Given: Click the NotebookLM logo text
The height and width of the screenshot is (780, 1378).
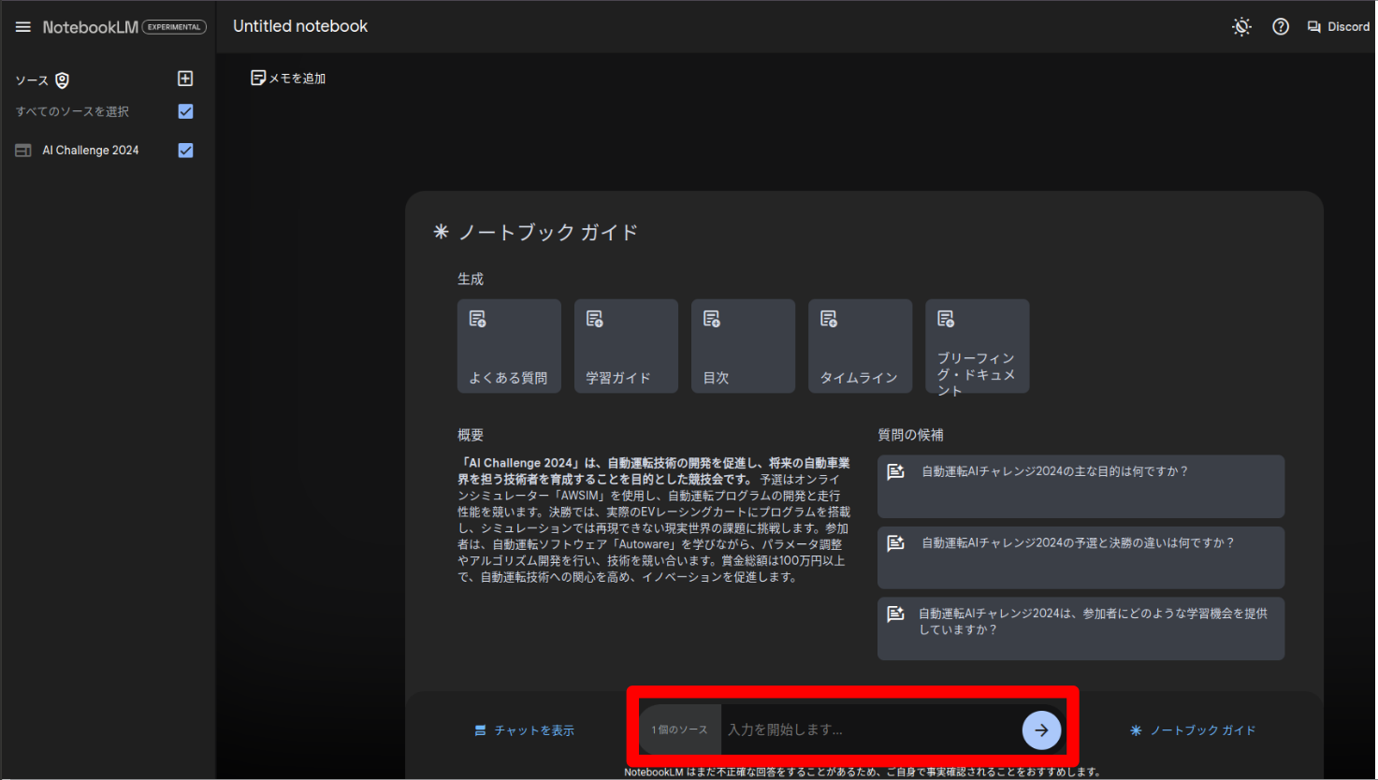Looking at the screenshot, I should coord(91,27).
